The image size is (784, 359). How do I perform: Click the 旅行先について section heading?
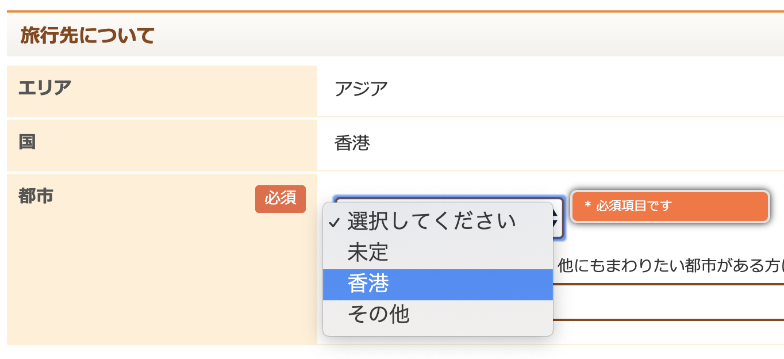pos(87,36)
